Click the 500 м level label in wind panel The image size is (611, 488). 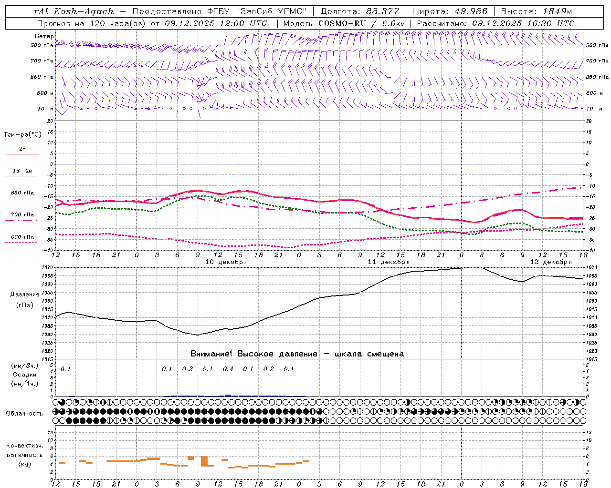[45, 93]
